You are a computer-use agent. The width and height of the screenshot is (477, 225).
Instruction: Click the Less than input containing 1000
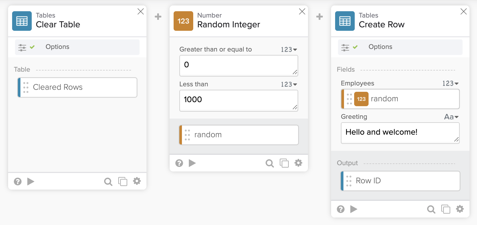click(x=238, y=100)
